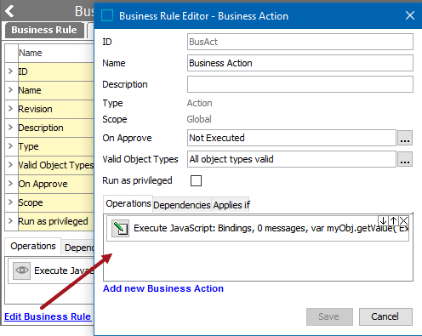Screen dimensions: 422x336
Task: Click the Cancel button
Action: click(x=385, y=316)
